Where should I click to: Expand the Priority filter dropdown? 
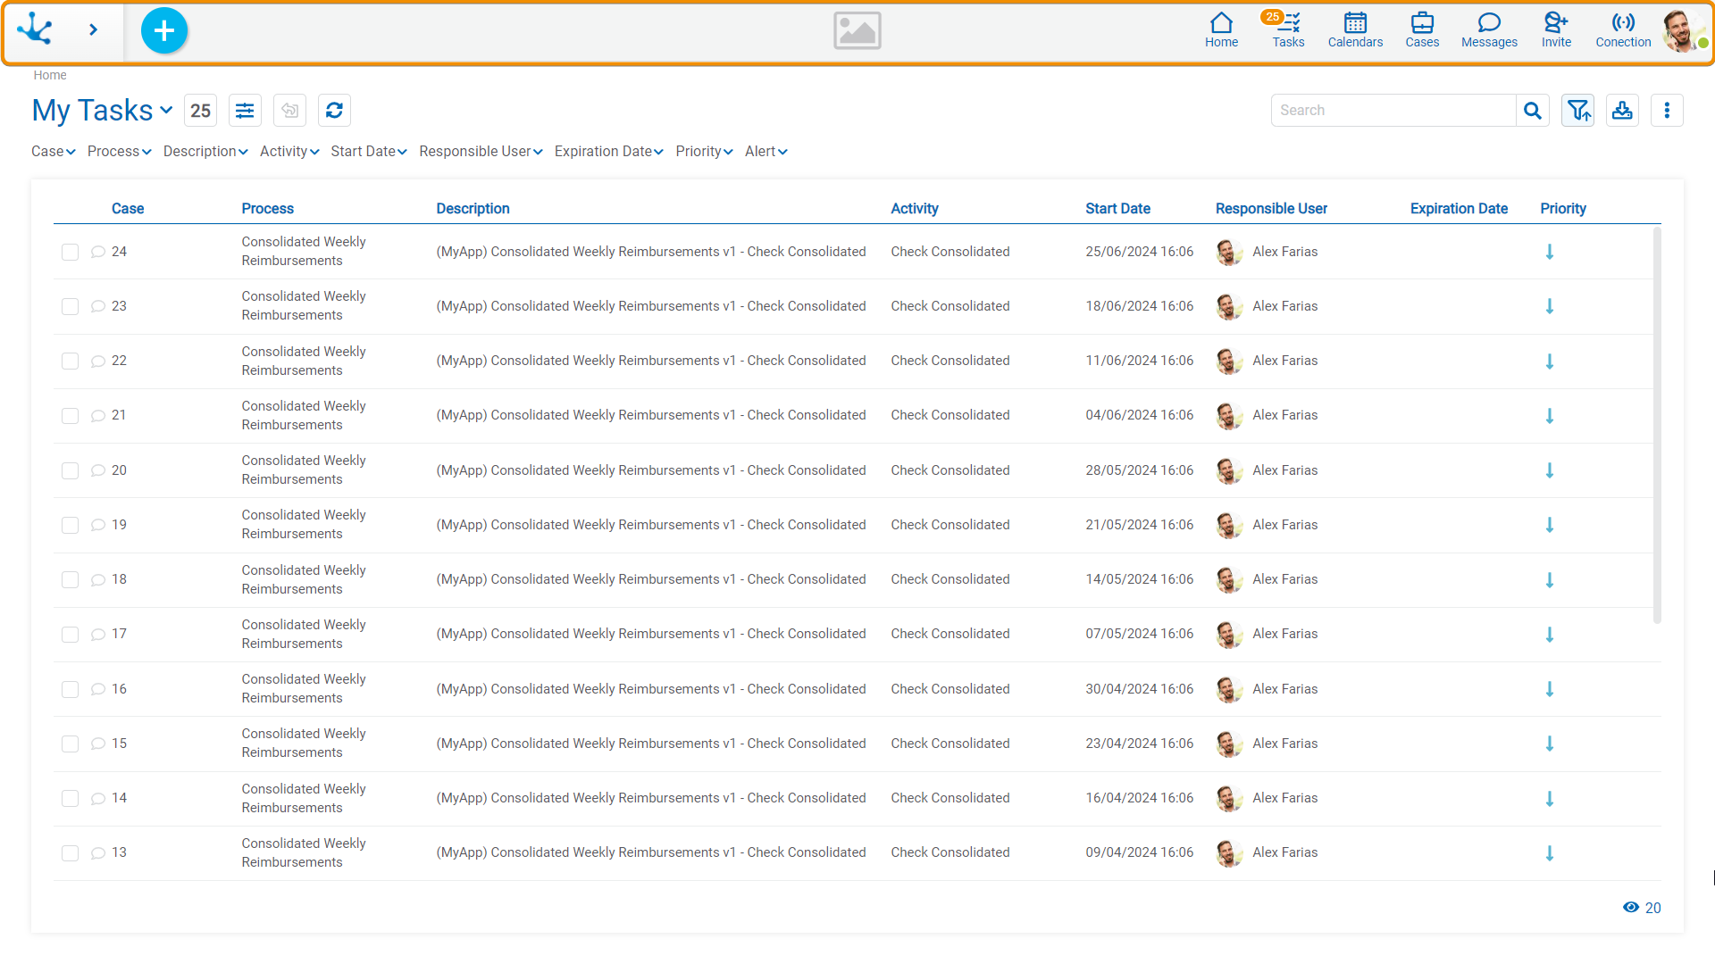coord(704,151)
